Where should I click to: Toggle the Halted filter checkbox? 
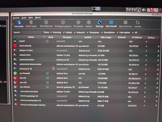pos(64,32)
